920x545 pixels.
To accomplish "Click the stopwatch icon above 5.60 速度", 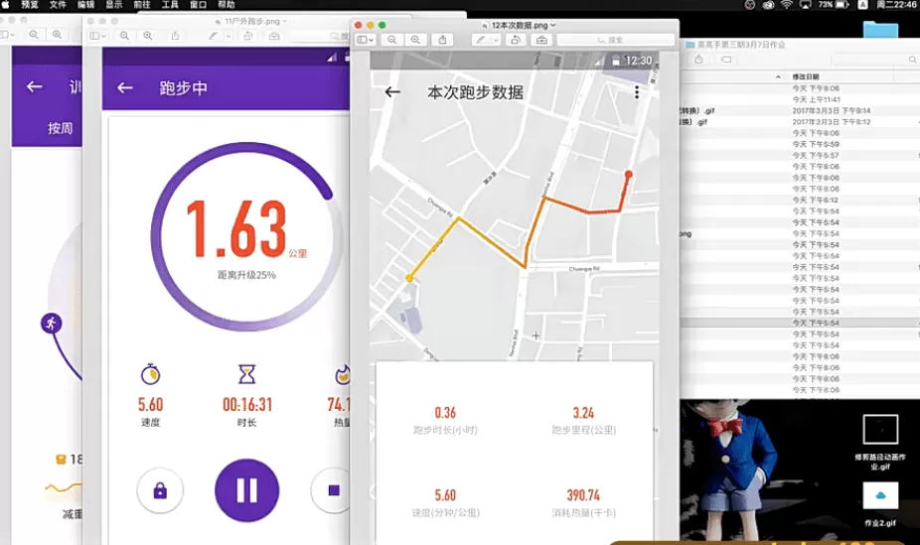I will pos(150,374).
